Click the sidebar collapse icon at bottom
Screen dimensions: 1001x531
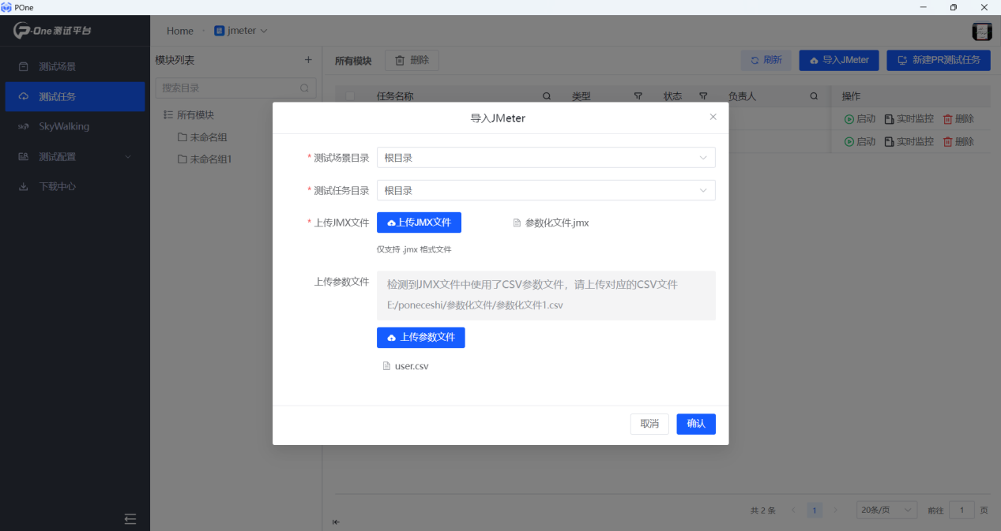pyautogui.click(x=130, y=518)
